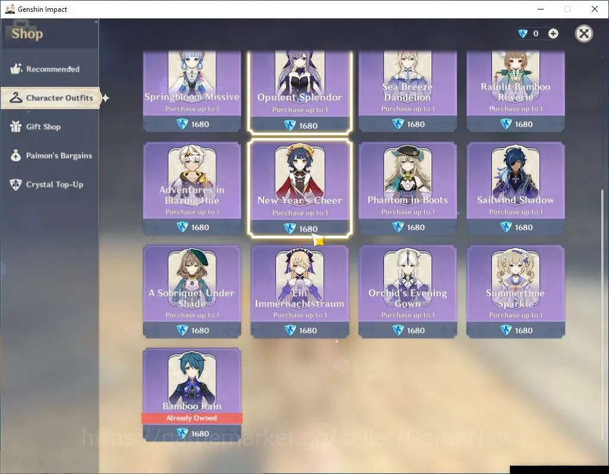Select the New Year's Cheer outfit
609x474 pixels.
pyautogui.click(x=300, y=188)
